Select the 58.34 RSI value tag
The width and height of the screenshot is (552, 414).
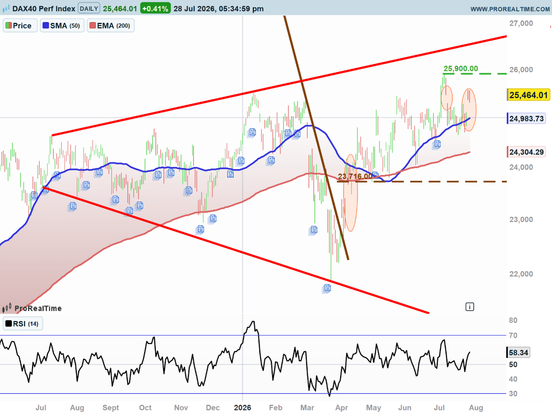pos(518,352)
